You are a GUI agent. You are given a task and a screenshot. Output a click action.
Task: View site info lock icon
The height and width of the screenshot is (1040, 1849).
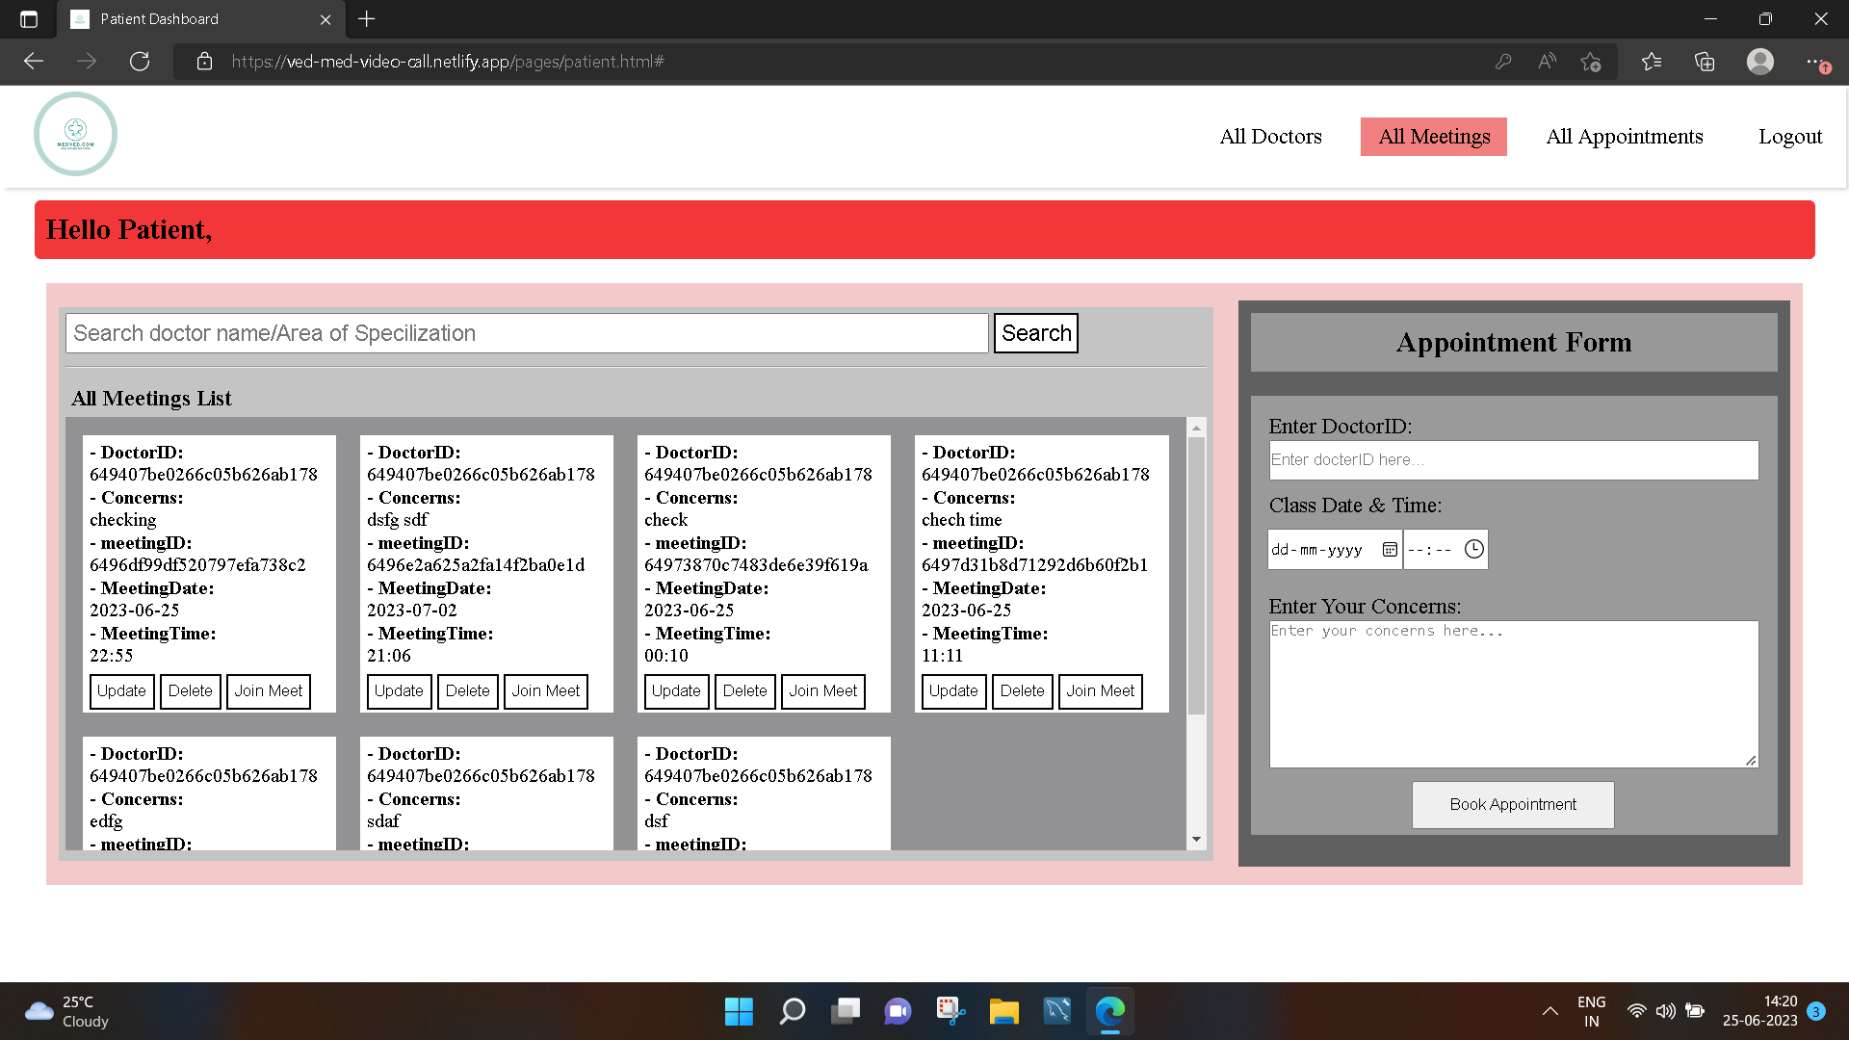click(204, 62)
